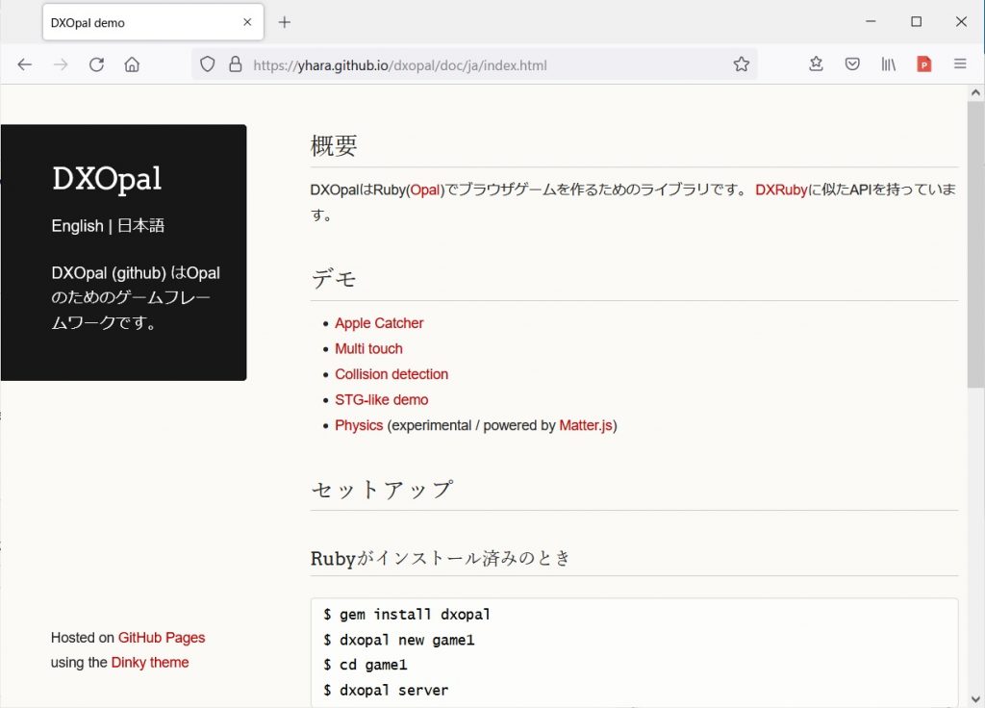Follow the Dinky theme link
This screenshot has width=985, height=708.
[x=150, y=662]
